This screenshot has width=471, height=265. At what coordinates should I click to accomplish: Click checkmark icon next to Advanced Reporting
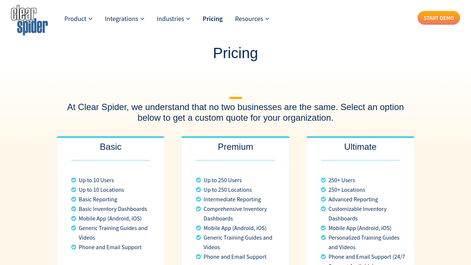(x=323, y=199)
